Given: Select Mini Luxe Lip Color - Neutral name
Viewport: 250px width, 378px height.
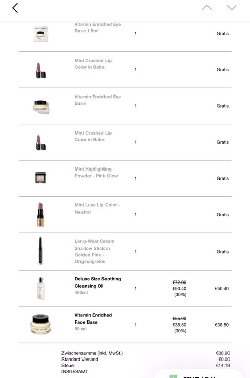Looking at the screenshot, I should coord(97,209).
